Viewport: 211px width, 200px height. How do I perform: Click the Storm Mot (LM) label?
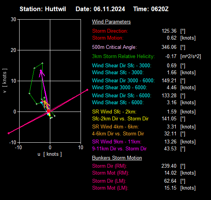pyautogui.click(x=110, y=188)
